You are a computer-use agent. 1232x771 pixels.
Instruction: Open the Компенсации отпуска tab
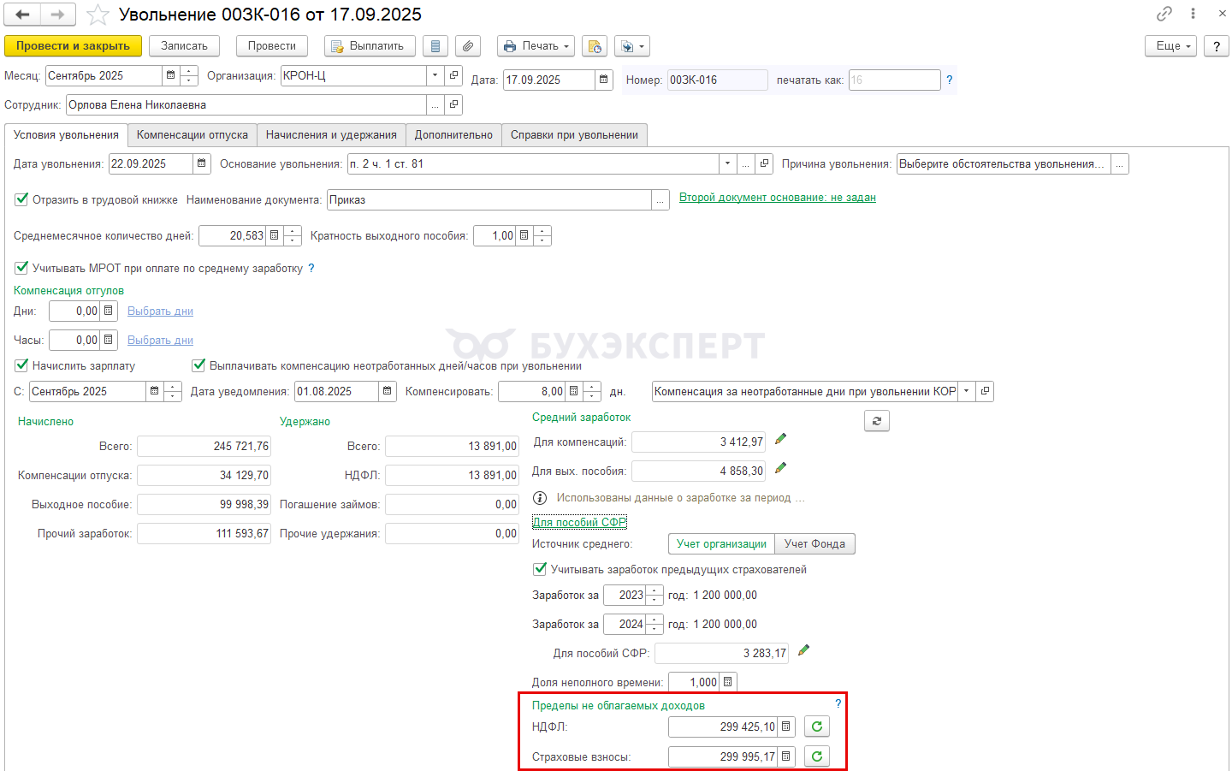coord(192,135)
